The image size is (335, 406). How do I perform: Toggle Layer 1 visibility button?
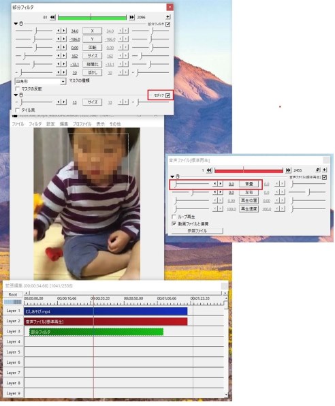pos(13,311)
